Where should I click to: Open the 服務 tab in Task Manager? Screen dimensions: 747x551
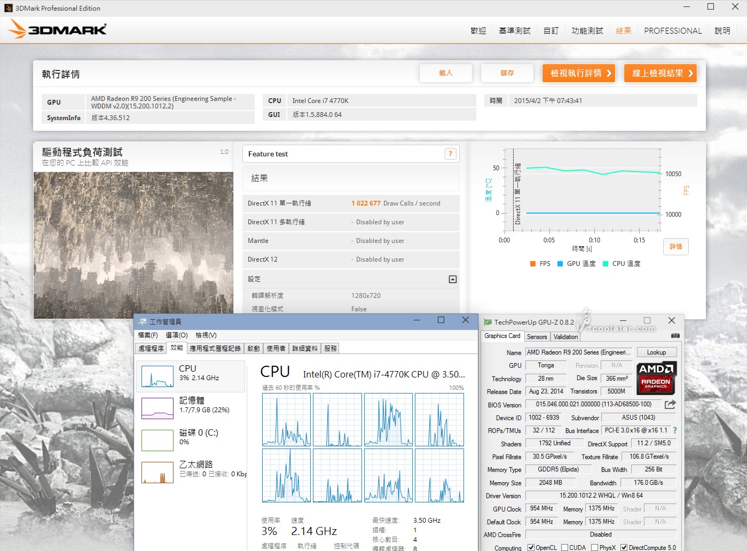click(331, 348)
